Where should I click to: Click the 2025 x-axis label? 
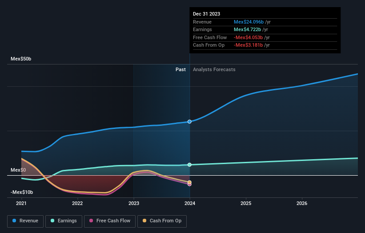click(x=246, y=204)
